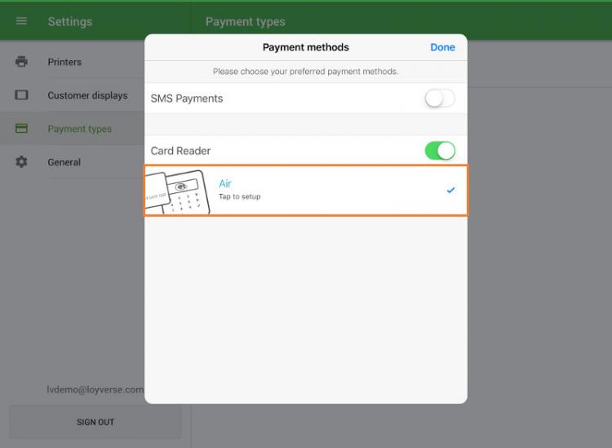
Task: Click the General gear icon
Action: pyautogui.click(x=22, y=162)
